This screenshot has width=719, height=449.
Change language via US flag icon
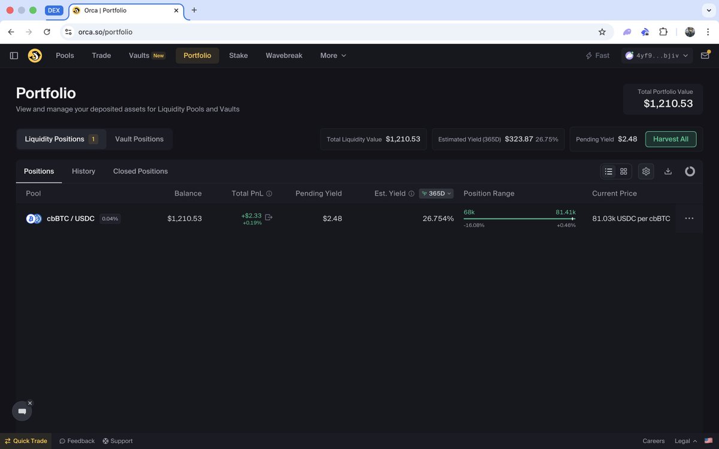click(708, 441)
